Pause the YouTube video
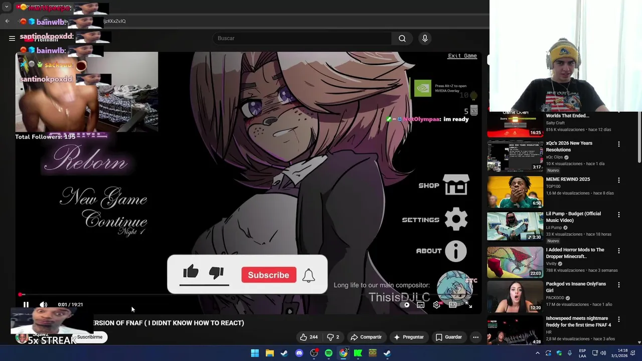Viewport: 642px width, 361px height. [x=26, y=304]
